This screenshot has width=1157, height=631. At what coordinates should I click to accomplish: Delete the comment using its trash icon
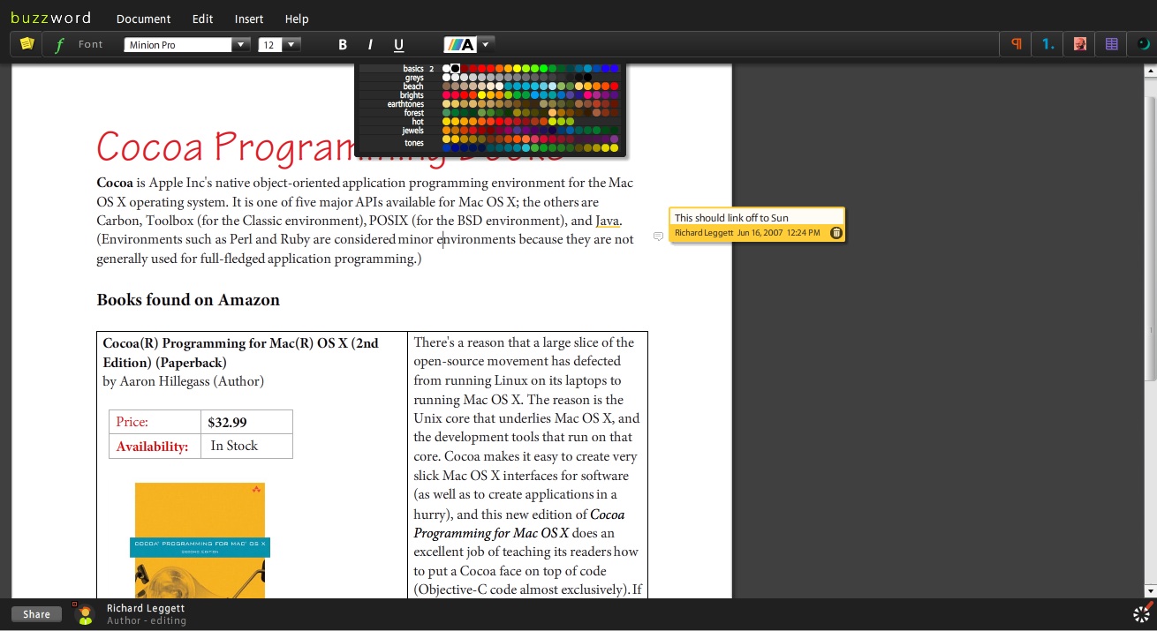[x=836, y=233]
